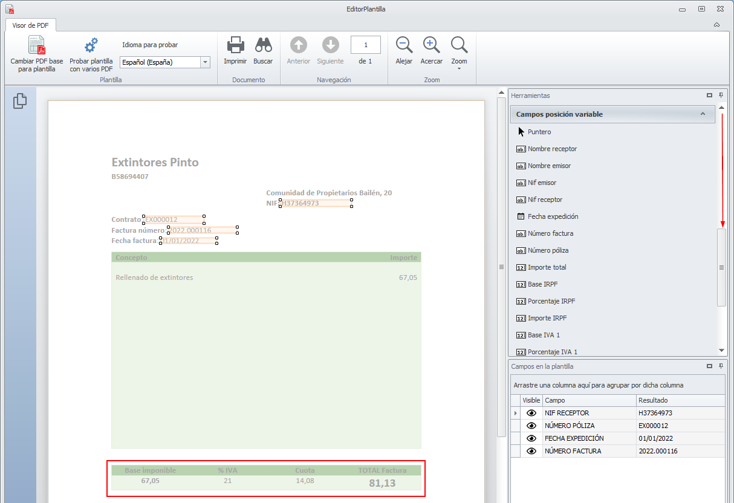The width and height of the screenshot is (734, 503).
Task: Click the Acercar zoom in icon
Action: pos(431,46)
